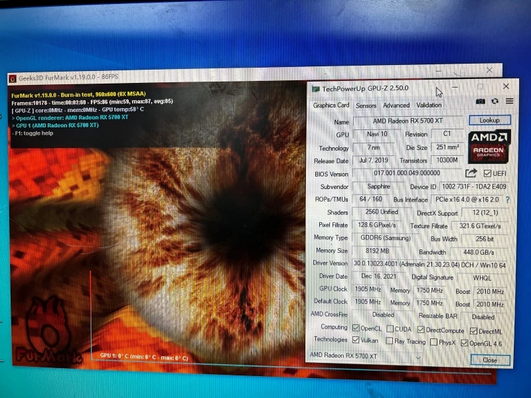
Task: Click the FurMark window title bar
Action: [x=254, y=74]
